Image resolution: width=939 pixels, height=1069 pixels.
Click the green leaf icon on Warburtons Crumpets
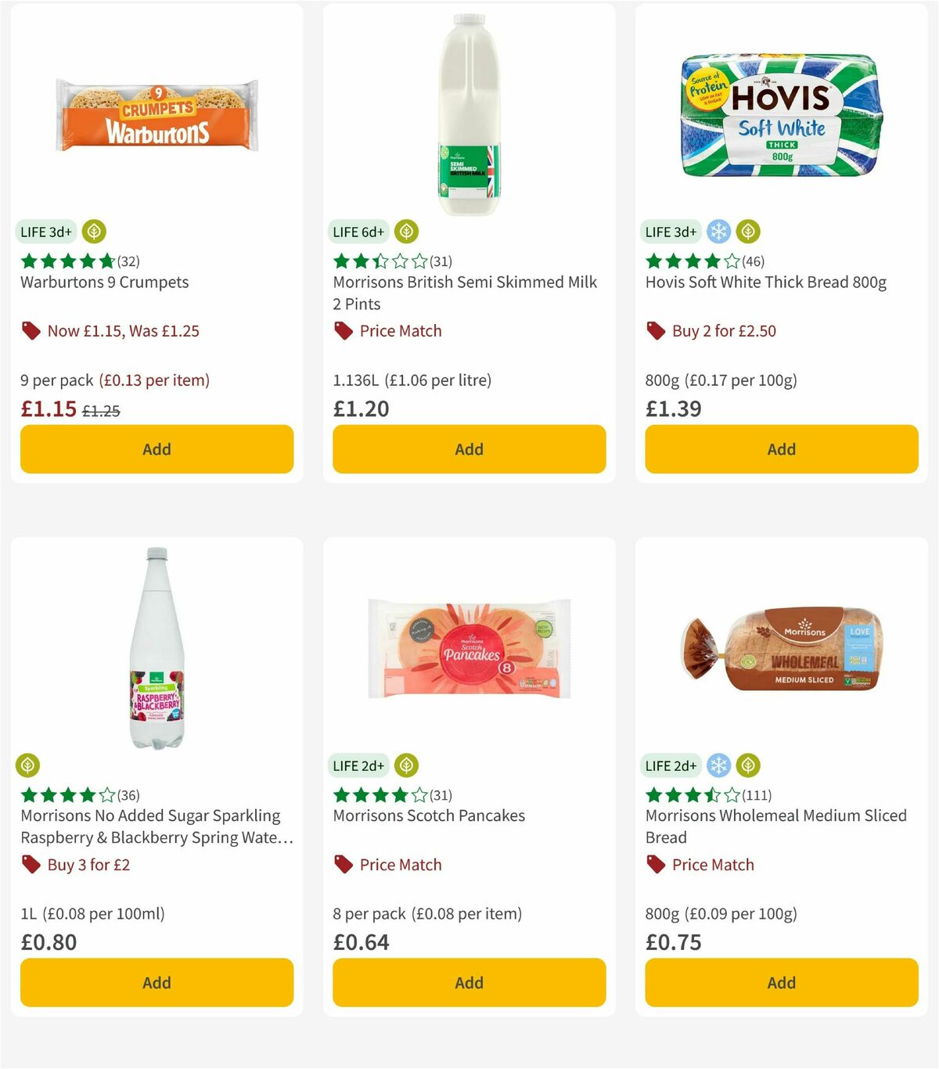pos(94,232)
